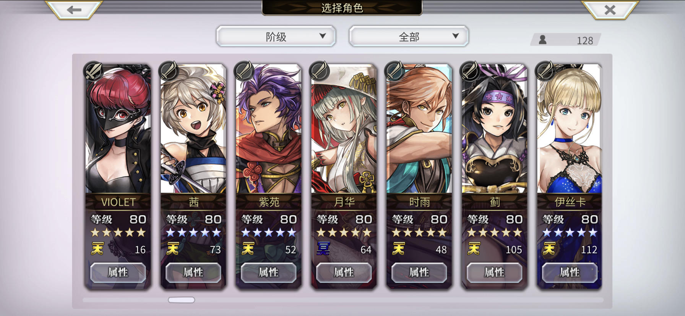Select the 时雨 character portrait
The width and height of the screenshot is (685, 316).
tap(419, 129)
